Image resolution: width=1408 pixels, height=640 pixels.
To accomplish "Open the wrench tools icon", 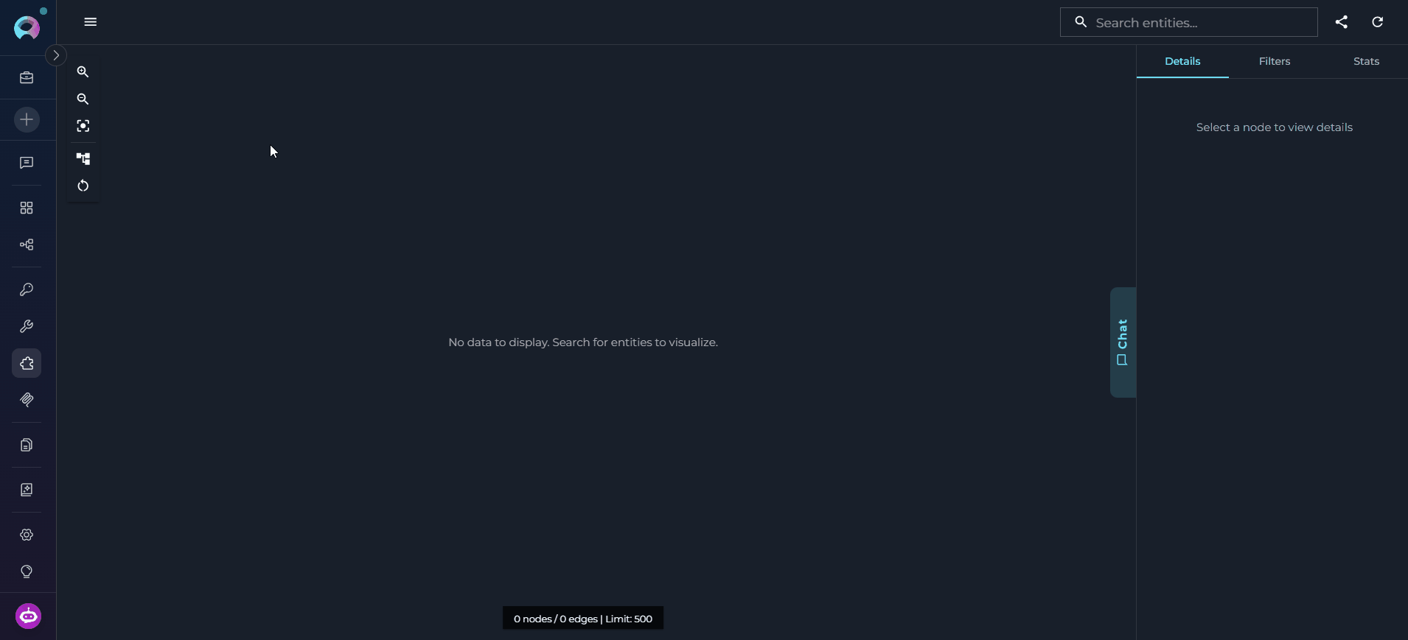I will (x=27, y=326).
